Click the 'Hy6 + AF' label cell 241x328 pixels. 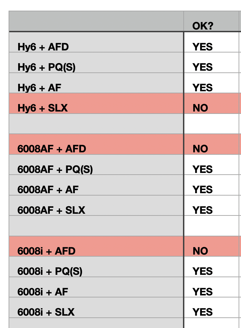[x=96, y=87]
